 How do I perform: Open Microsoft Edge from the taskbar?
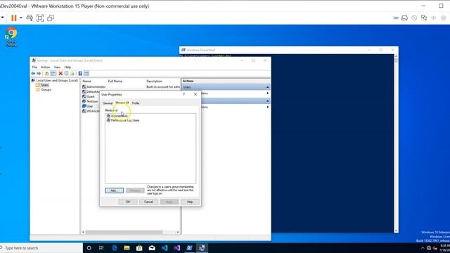[114, 248]
